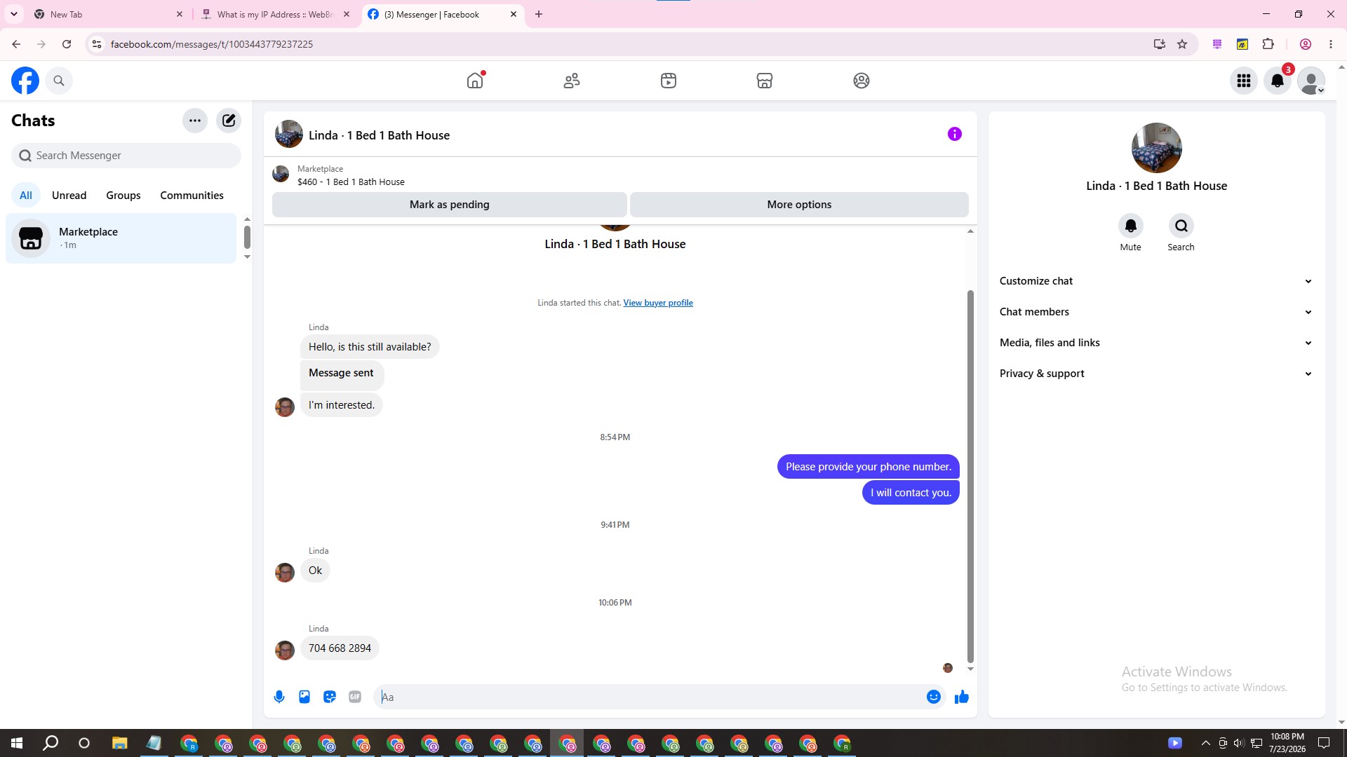Viewport: 1347px width, 757px height.
Task: Send a thumbs-up like
Action: 962,697
